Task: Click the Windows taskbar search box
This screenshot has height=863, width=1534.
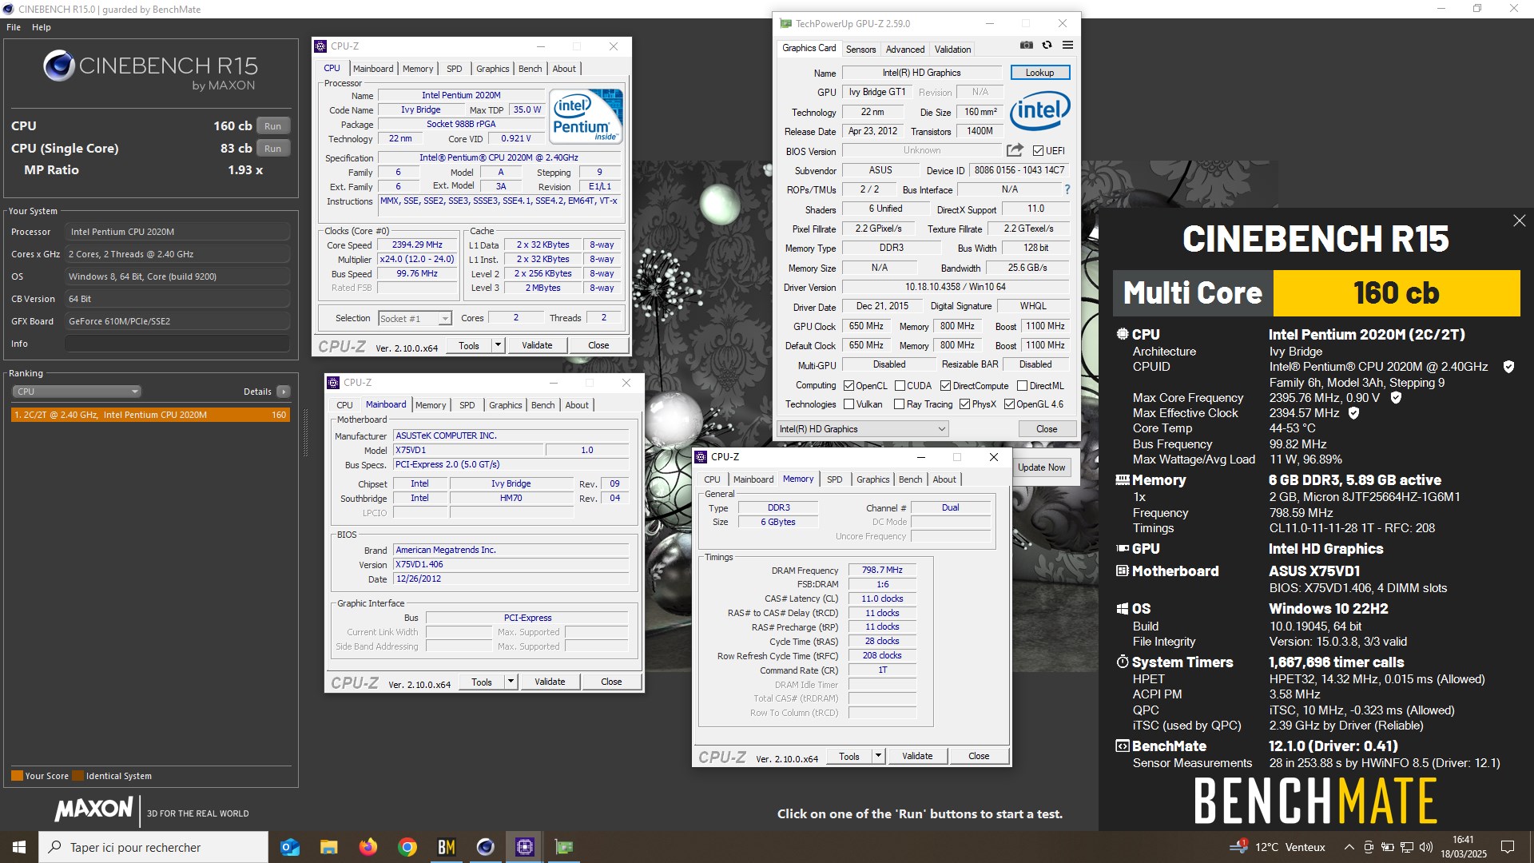Action: [x=153, y=847]
